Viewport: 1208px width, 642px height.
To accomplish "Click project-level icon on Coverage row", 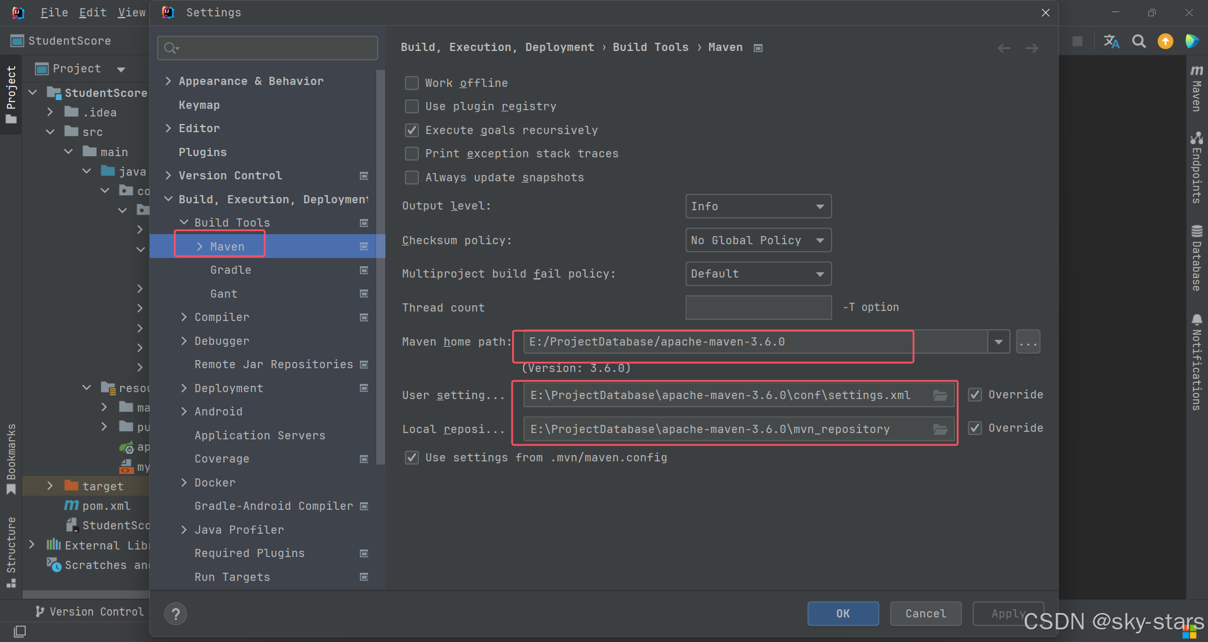I will 364,459.
